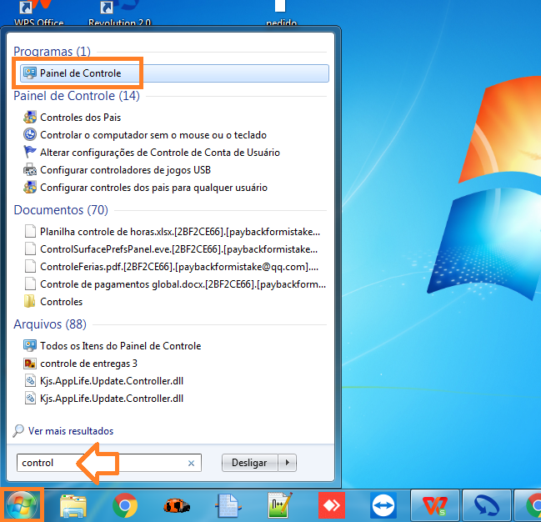Click file icon of ControleFerias.pdf
This screenshot has height=522, width=541.
30,267
